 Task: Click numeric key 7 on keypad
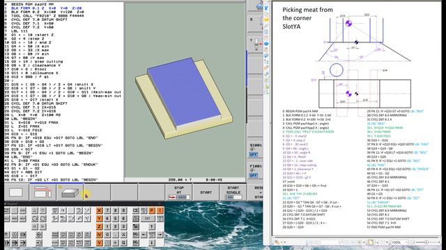(x=107, y=210)
